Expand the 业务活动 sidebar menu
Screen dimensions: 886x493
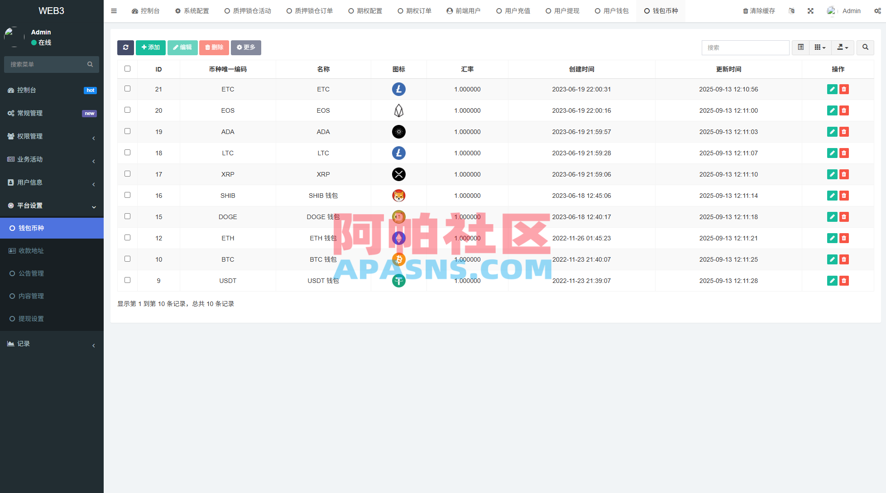click(x=52, y=159)
